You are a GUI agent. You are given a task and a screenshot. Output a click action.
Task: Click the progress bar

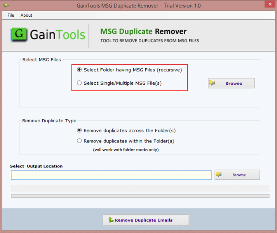tap(140, 196)
